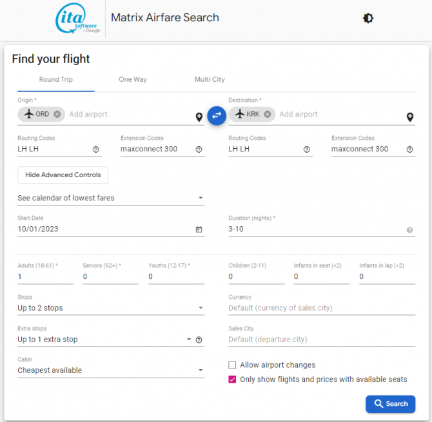
Task: Open the destination nearby airports map pin
Action: coord(409,117)
